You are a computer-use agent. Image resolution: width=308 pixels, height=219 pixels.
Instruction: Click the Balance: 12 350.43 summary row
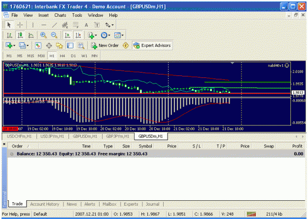pyautogui.click(x=156, y=154)
